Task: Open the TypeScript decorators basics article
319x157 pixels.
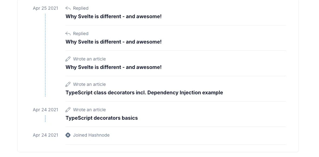Action: tap(102, 118)
